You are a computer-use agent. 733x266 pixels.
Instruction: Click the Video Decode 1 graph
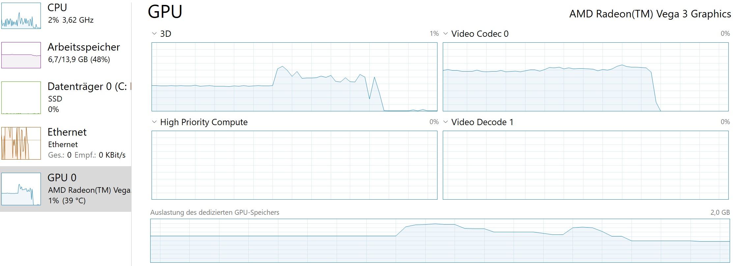586,165
